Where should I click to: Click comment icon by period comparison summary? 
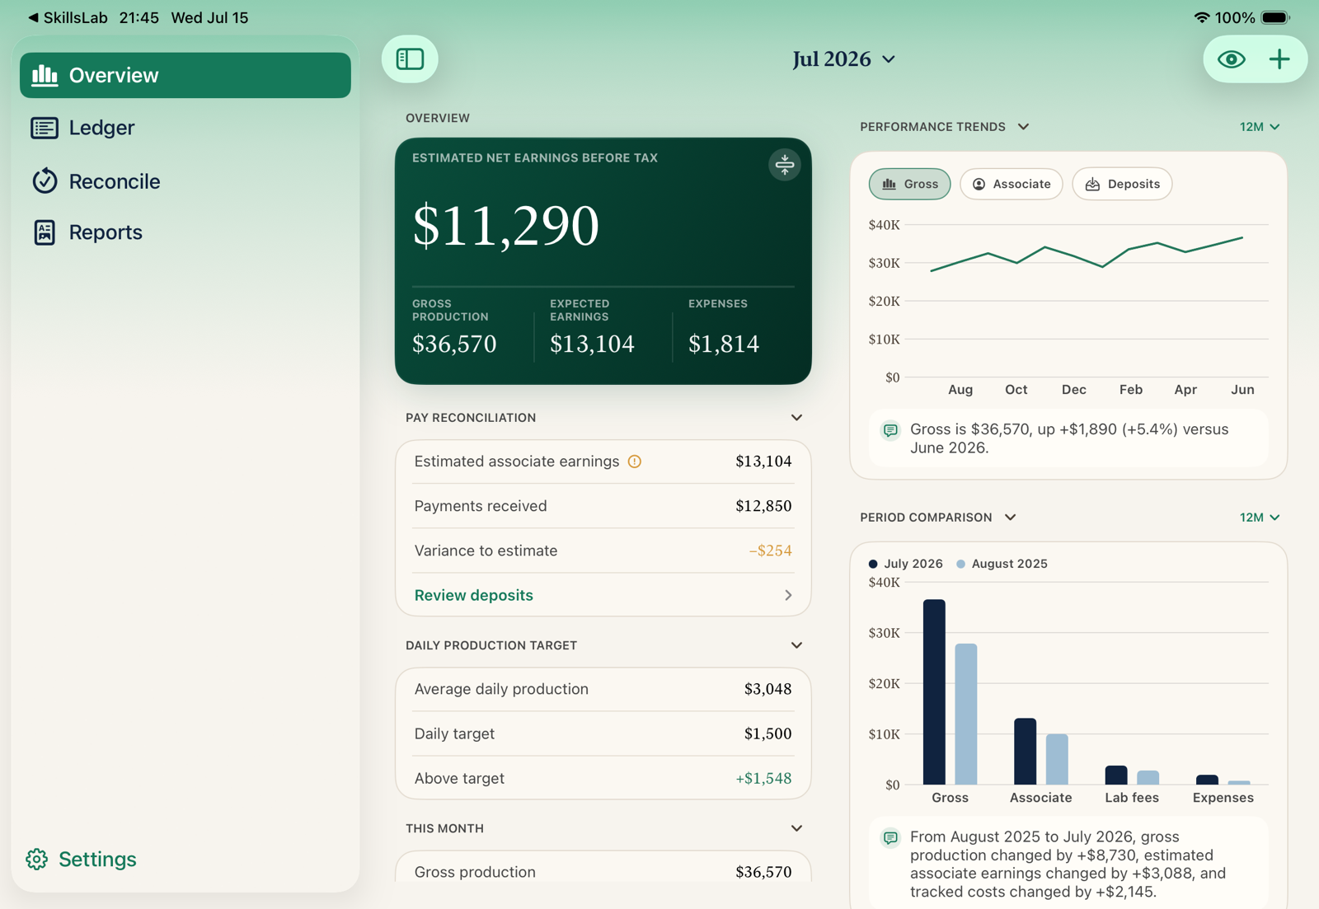click(x=890, y=838)
